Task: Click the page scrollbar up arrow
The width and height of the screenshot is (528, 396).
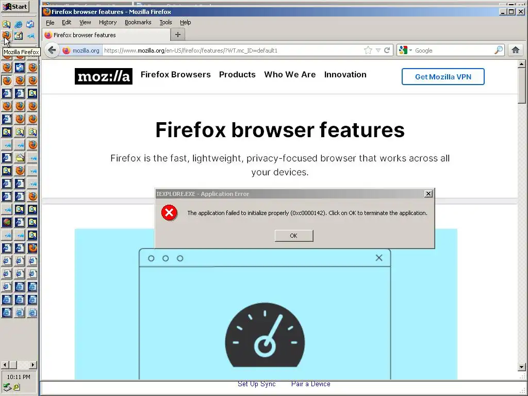Action: pyautogui.click(x=522, y=63)
